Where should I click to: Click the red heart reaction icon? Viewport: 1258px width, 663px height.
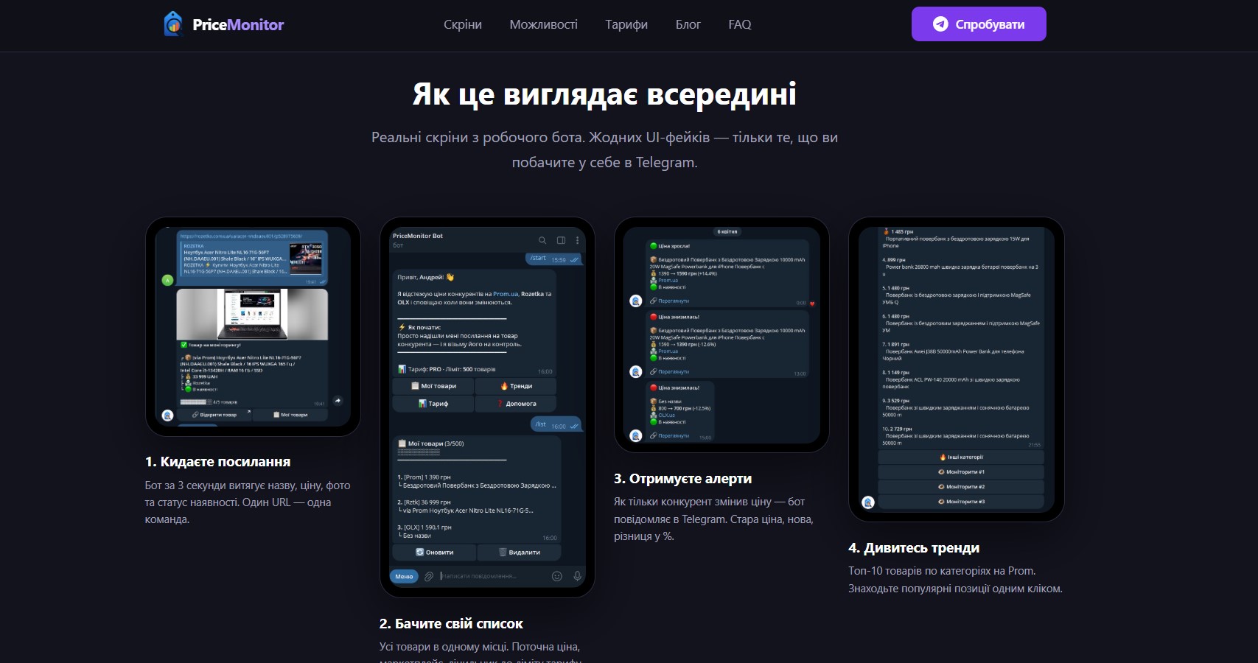point(813,304)
